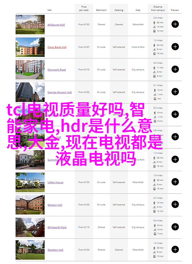This screenshot has width=192, height=264.
Task: Click bus icon in Uttley House row
Action: (155, 189)
